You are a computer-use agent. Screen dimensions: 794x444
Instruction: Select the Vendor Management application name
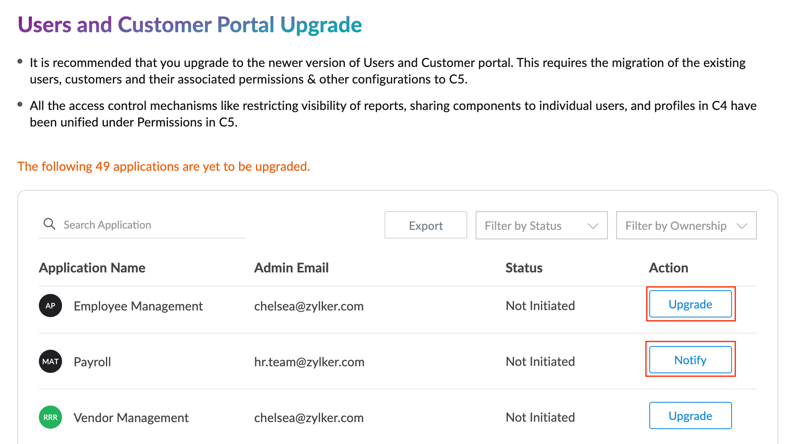point(131,418)
